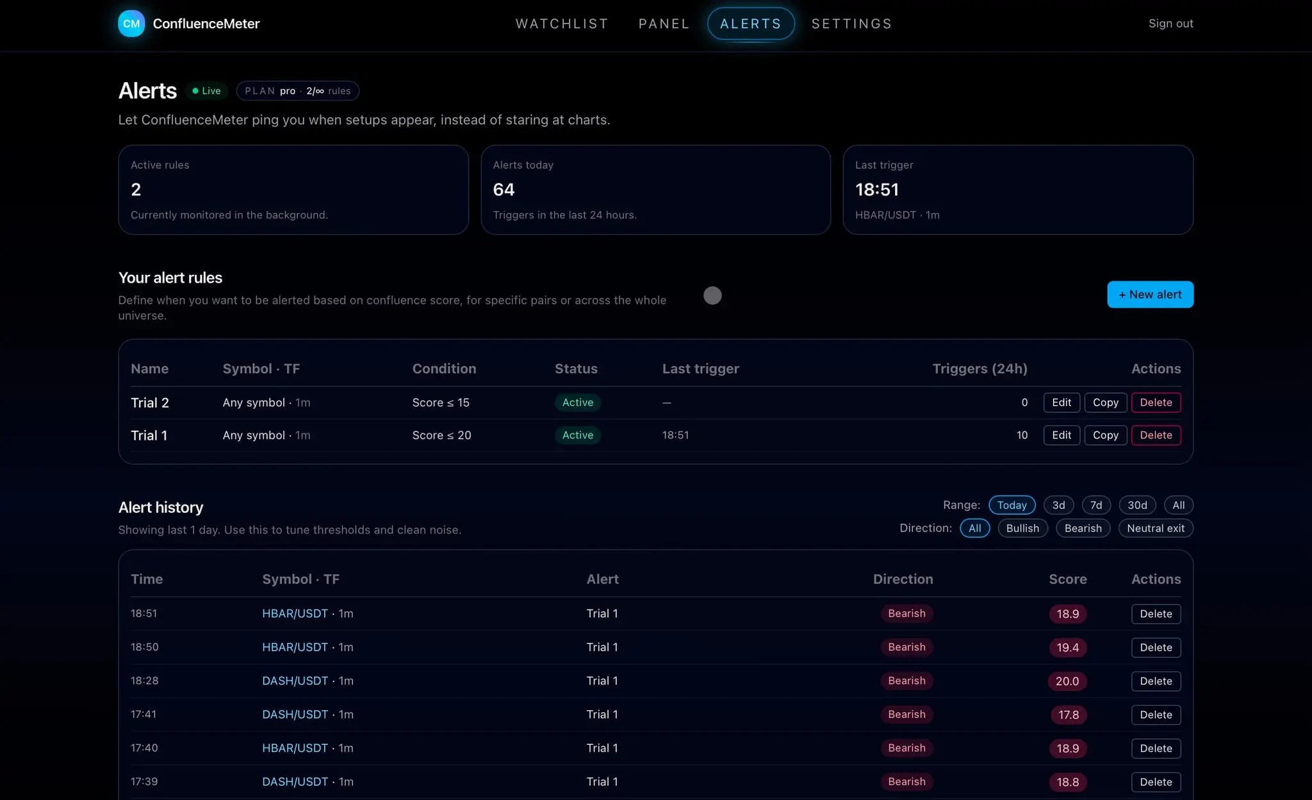Click Active status of Trial 1

point(577,435)
